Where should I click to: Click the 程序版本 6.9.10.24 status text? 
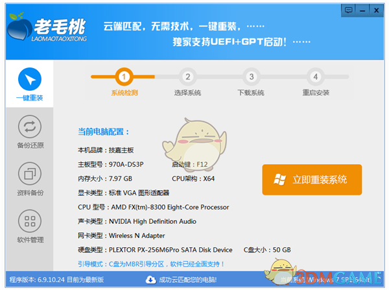click(x=56, y=280)
